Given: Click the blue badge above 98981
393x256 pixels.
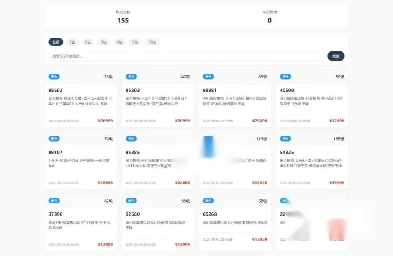Looking at the screenshot, I should (208, 77).
